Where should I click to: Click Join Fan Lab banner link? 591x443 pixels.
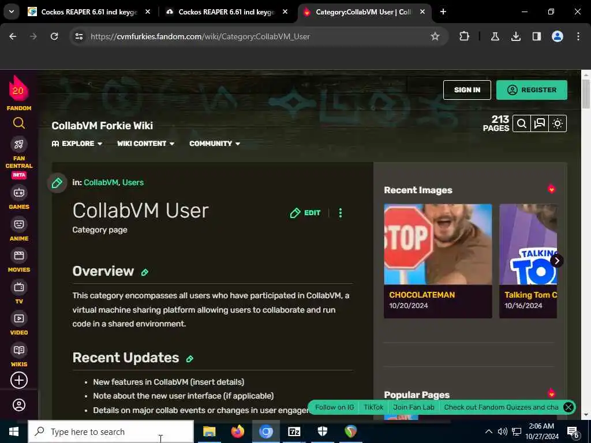pos(413,407)
